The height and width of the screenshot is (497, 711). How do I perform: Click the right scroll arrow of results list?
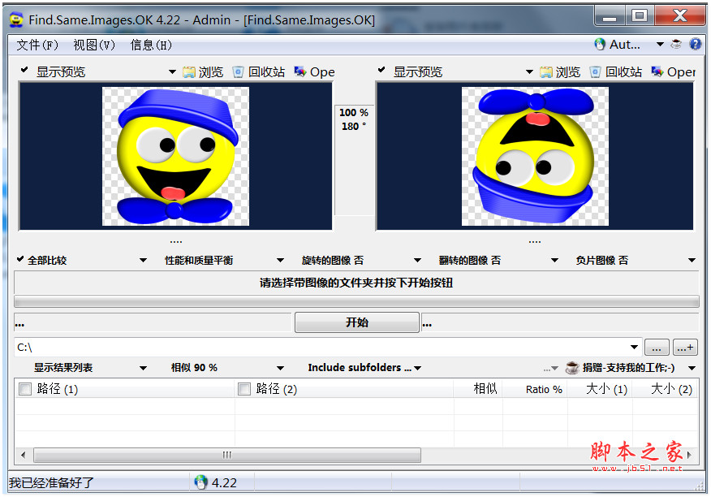690,455
